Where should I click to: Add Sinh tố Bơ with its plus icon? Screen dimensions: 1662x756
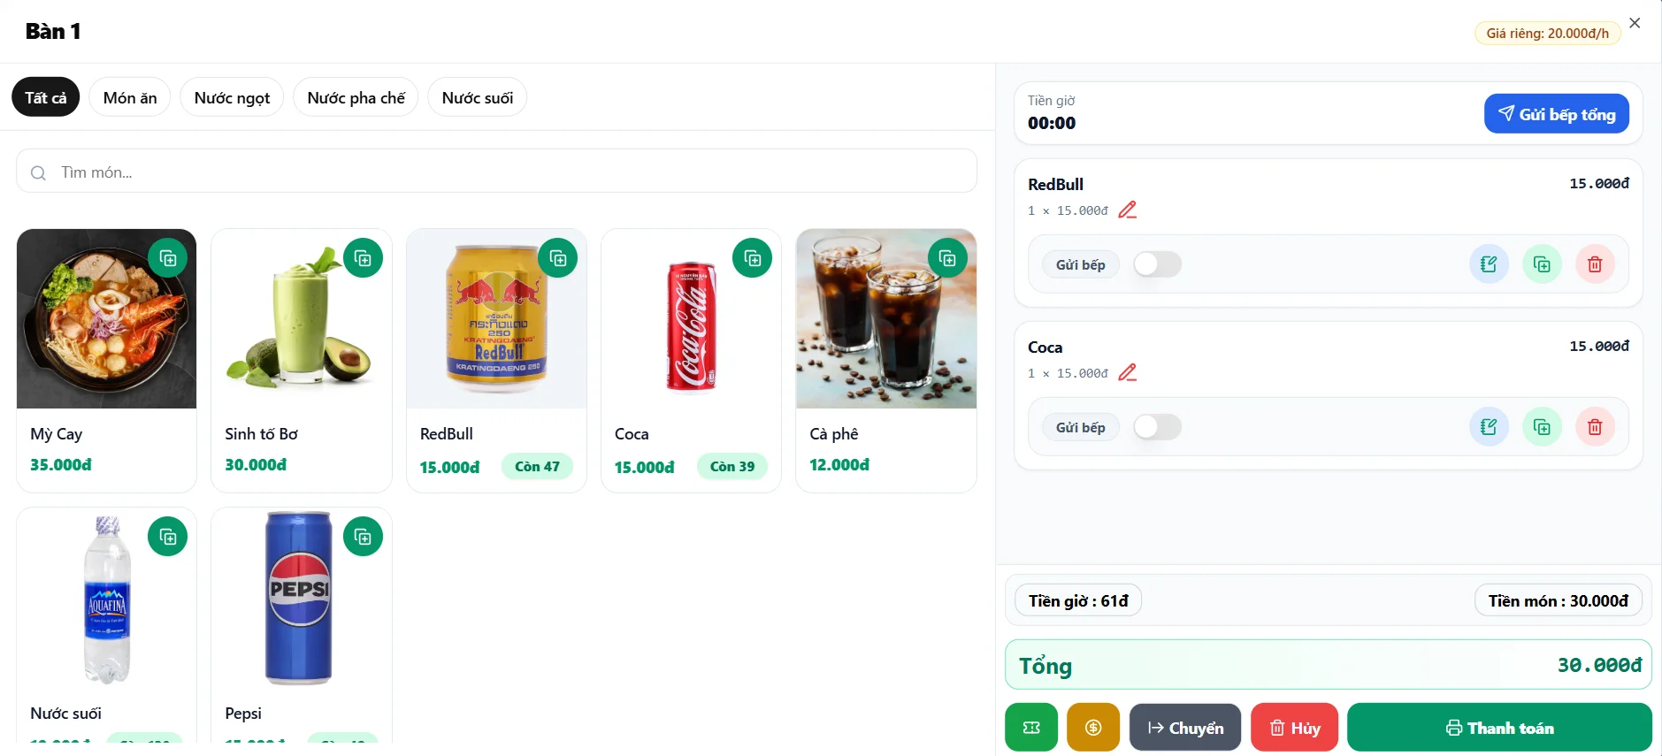pos(363,258)
